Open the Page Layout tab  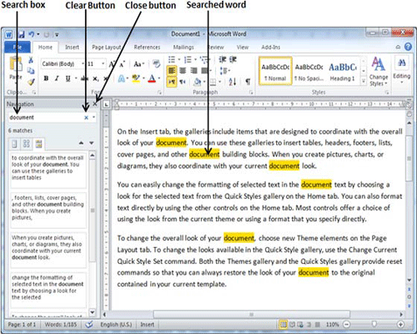pos(107,48)
